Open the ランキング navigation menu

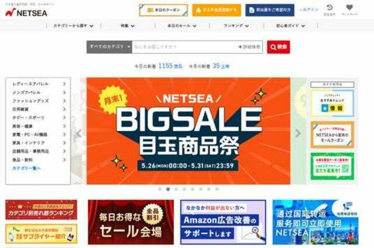click(236, 26)
